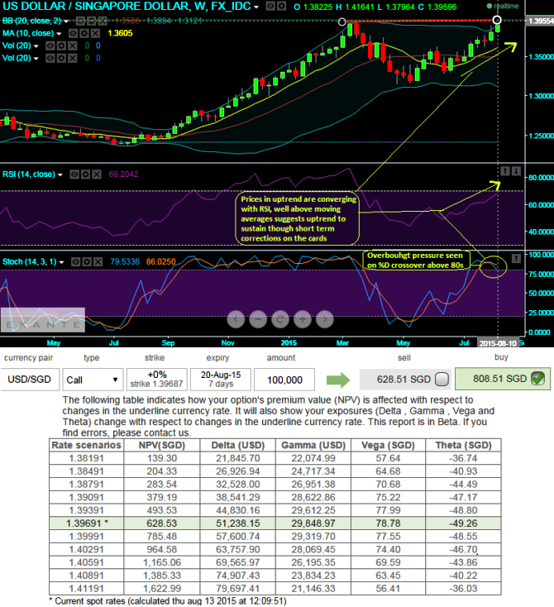The height and width of the screenshot is (607, 554).
Task: Reset chart view with round refresh button
Action: [280, 319]
